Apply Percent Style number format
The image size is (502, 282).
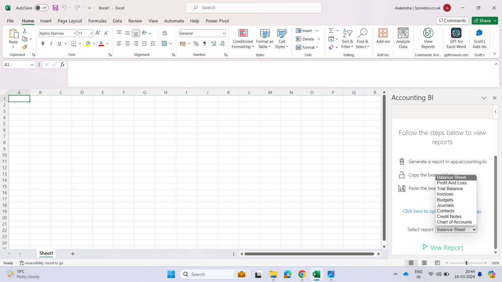click(x=196, y=44)
